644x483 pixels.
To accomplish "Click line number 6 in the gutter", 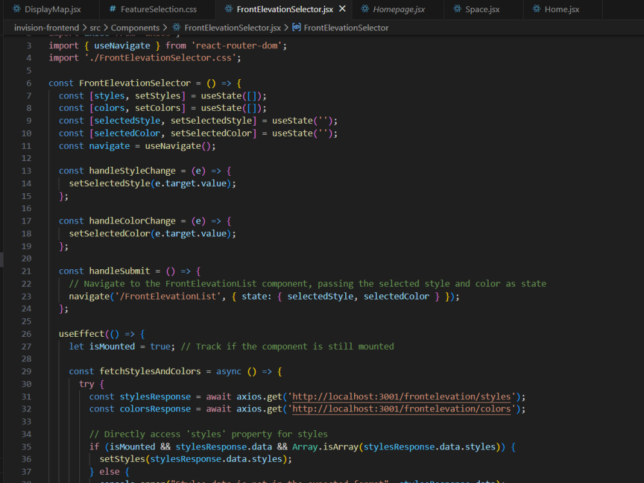I will point(29,83).
